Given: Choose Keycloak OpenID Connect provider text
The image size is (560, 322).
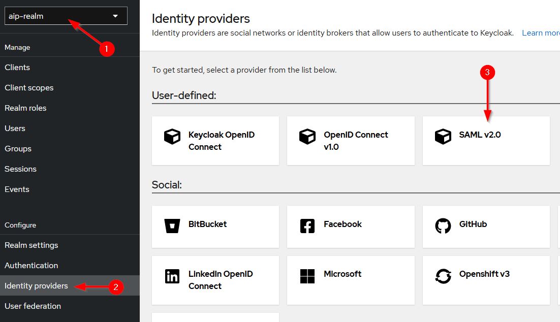Looking at the screenshot, I should (x=222, y=141).
